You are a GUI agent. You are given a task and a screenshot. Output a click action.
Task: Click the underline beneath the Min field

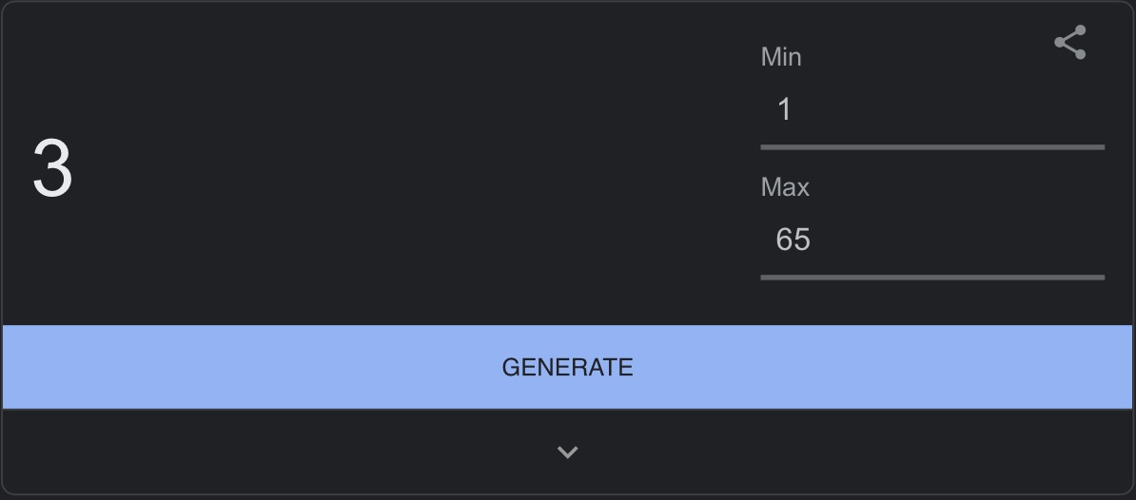point(932,147)
